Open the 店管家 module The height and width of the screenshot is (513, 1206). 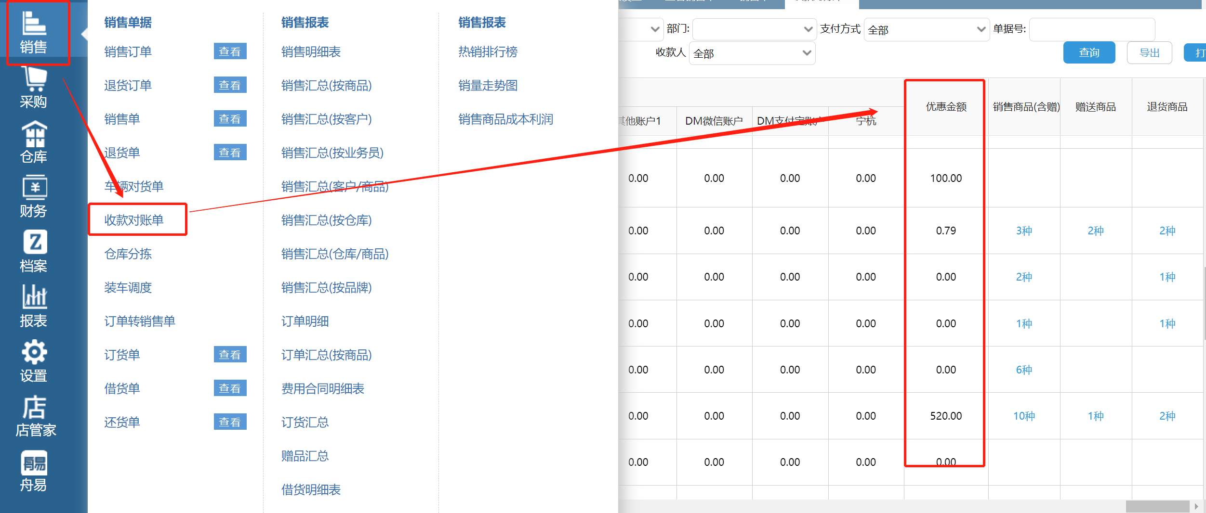pos(35,416)
